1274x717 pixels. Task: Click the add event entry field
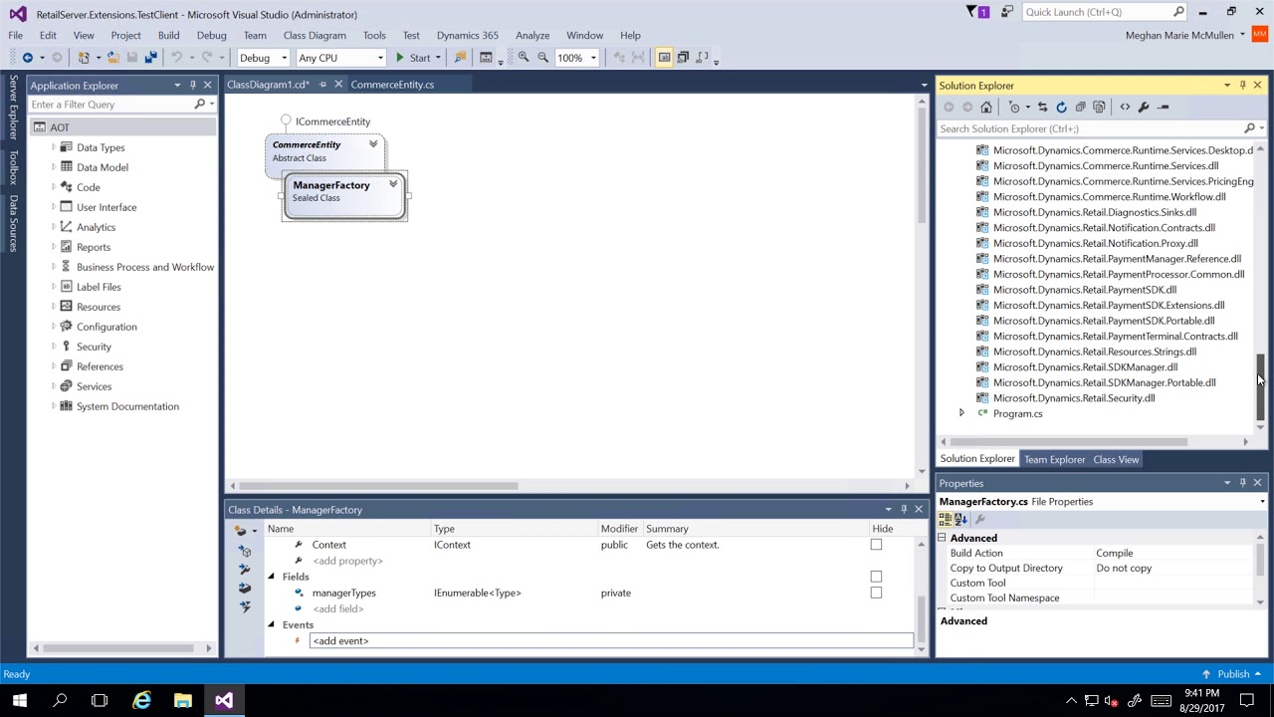(611, 641)
